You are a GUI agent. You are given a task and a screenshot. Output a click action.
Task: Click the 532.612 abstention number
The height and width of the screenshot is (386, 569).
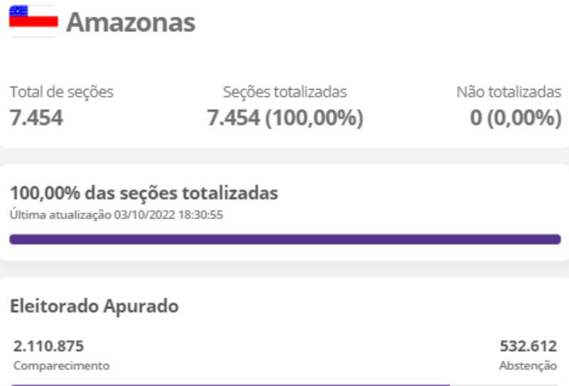click(x=528, y=346)
